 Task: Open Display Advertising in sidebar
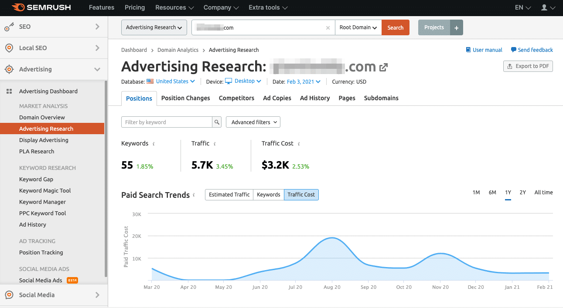click(44, 140)
